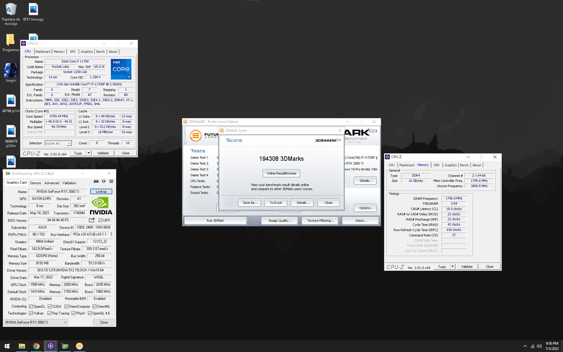The height and width of the screenshot is (352, 563).
Task: Toggle the CUDA checkbox
Action: point(50,307)
